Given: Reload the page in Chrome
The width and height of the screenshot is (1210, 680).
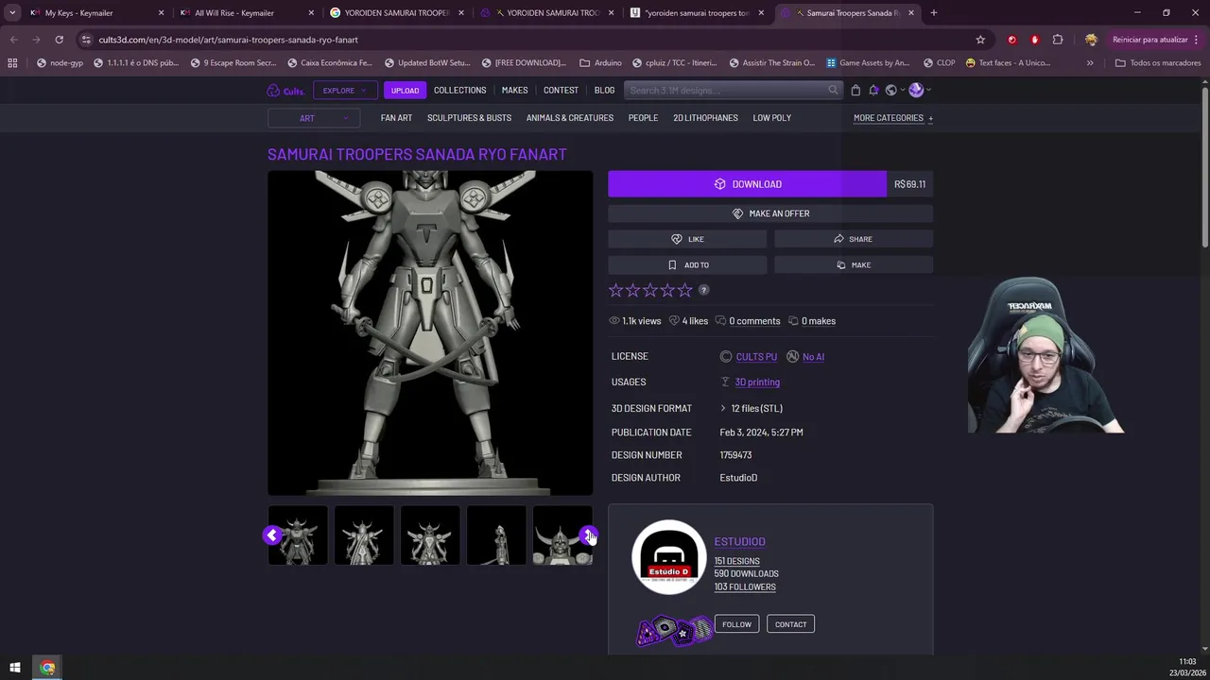Looking at the screenshot, I should coord(59,40).
